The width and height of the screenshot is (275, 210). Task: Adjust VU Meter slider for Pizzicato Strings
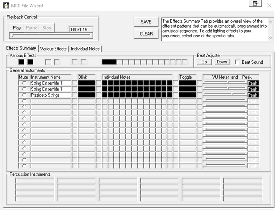tap(224, 94)
